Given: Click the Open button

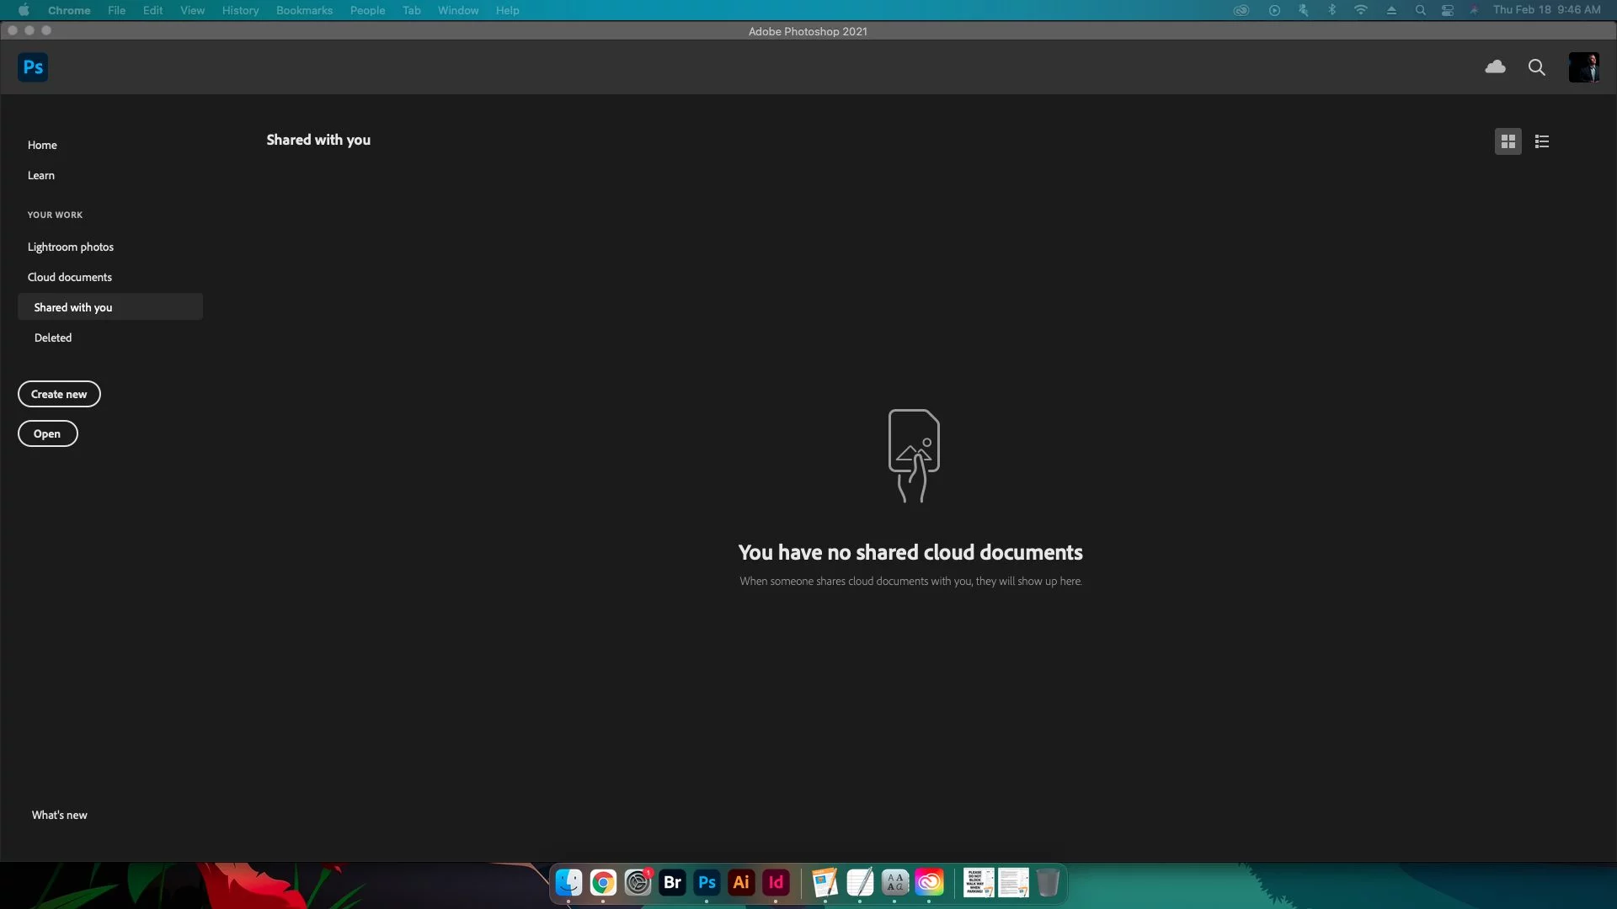Looking at the screenshot, I should 47,433.
